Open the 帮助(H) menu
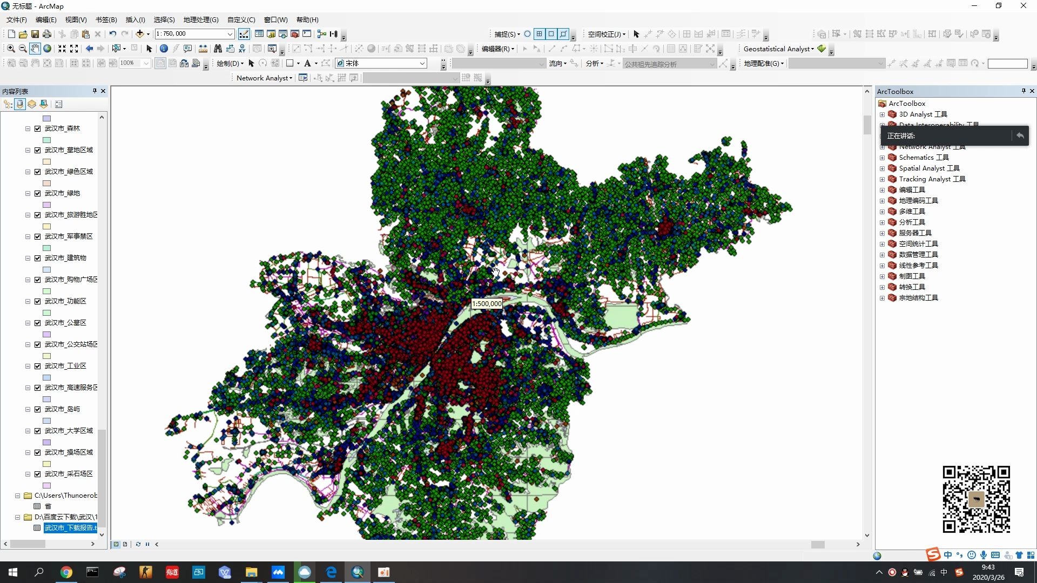The width and height of the screenshot is (1037, 583). click(307, 20)
